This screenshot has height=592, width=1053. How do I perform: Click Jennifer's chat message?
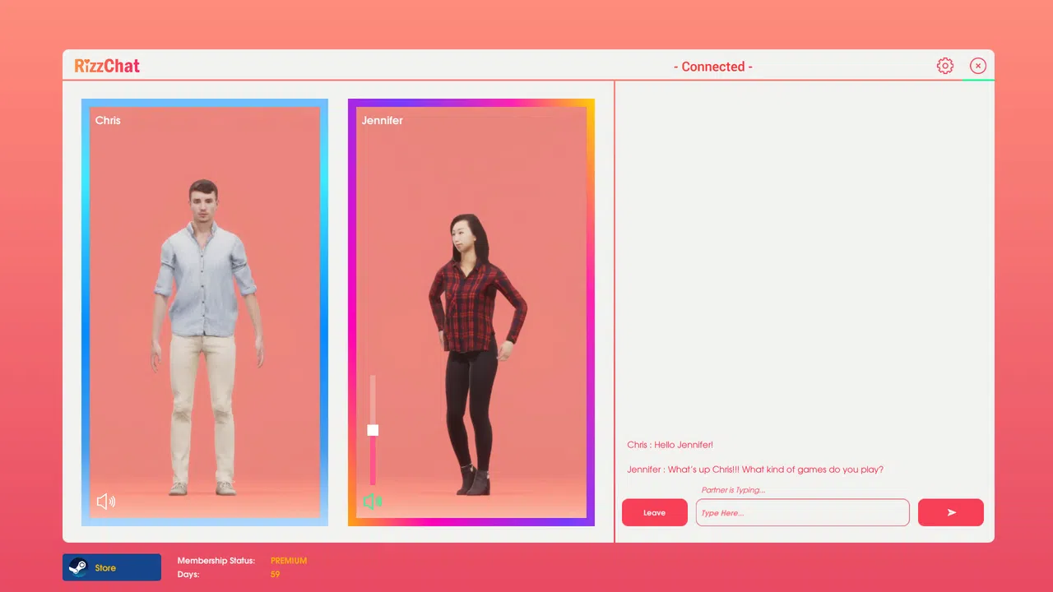point(755,469)
